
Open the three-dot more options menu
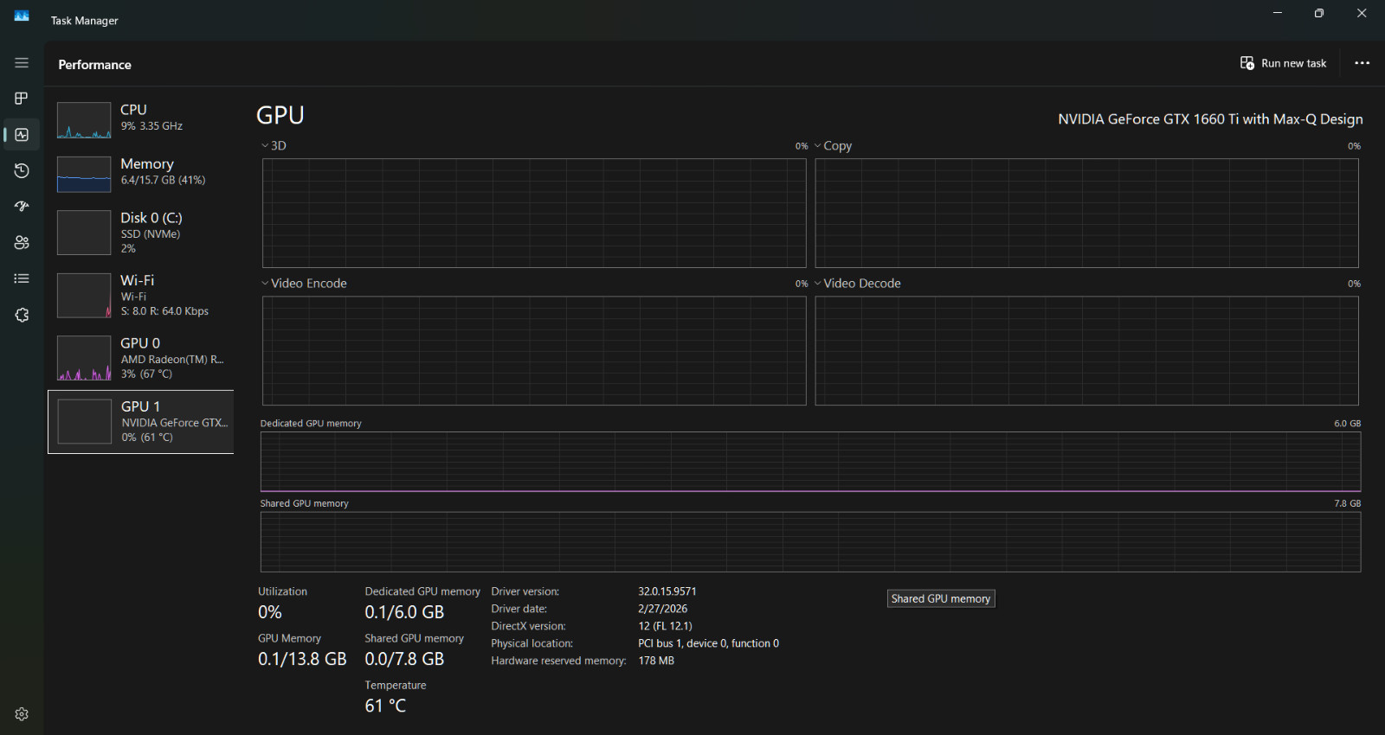(x=1362, y=63)
